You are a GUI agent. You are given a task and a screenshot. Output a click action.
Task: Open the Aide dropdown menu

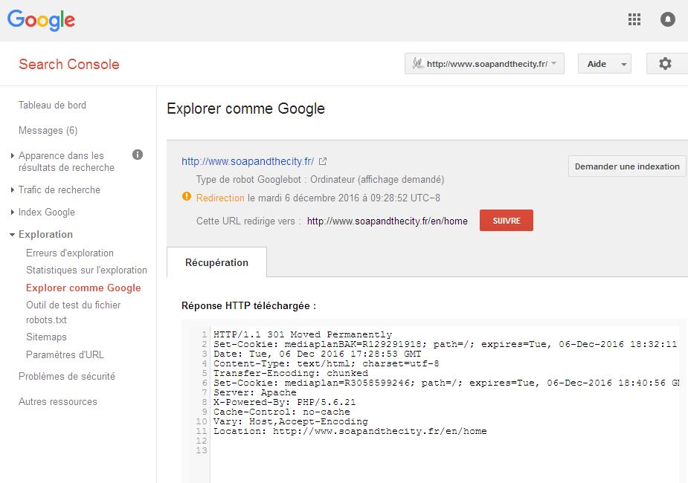click(604, 64)
